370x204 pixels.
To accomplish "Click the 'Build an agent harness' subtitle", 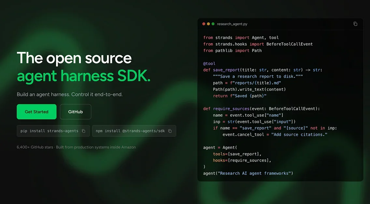I will 70,94.
